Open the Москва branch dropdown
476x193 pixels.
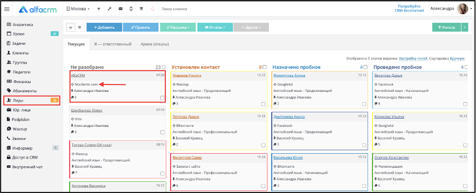pyautogui.click(x=78, y=9)
